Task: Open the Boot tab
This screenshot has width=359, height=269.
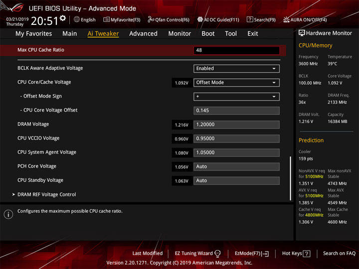Action: tap(208, 34)
